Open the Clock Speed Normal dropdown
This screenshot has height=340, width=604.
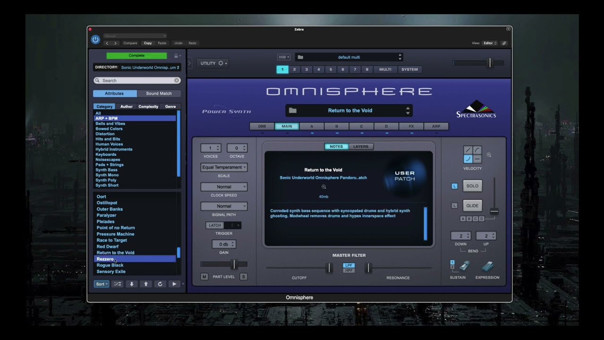[x=224, y=187]
